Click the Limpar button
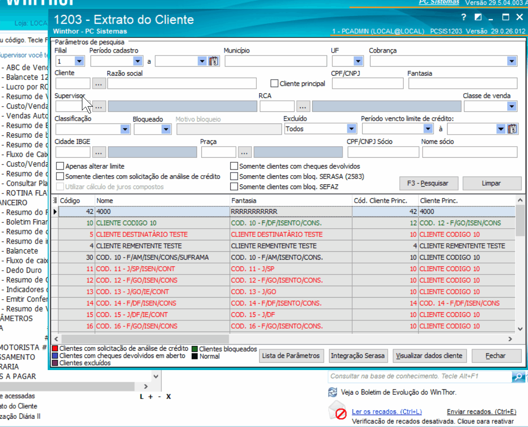 pyautogui.click(x=492, y=183)
